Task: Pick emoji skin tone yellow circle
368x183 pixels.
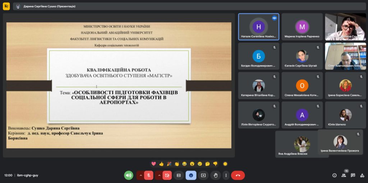Action: [225, 164]
